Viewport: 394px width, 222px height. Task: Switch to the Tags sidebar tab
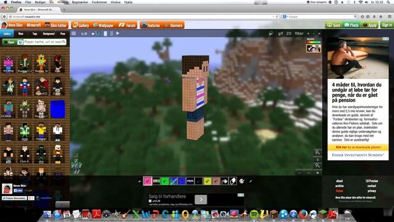pyautogui.click(x=34, y=33)
